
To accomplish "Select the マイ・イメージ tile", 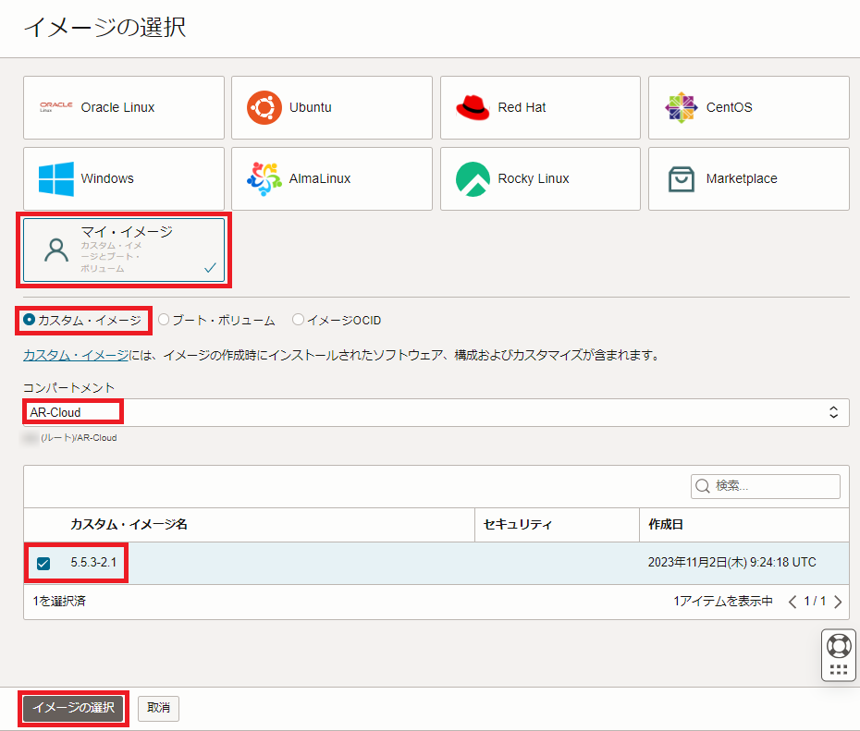I will [124, 250].
